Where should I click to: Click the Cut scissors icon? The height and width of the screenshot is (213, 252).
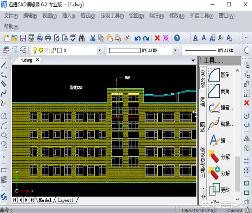tap(93, 38)
